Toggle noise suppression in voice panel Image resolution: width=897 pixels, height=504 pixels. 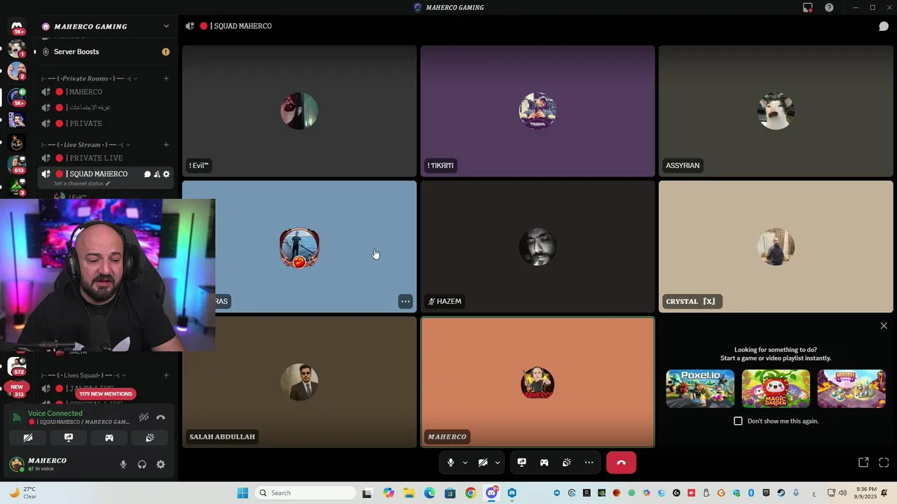(144, 417)
